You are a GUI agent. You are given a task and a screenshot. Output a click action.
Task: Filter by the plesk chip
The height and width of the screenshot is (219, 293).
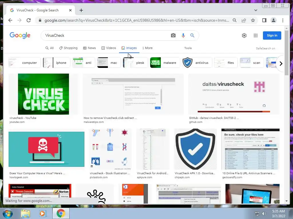point(135,62)
